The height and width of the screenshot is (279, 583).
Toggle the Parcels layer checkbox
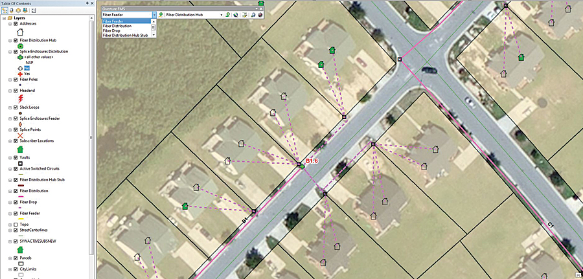[x=16, y=258]
